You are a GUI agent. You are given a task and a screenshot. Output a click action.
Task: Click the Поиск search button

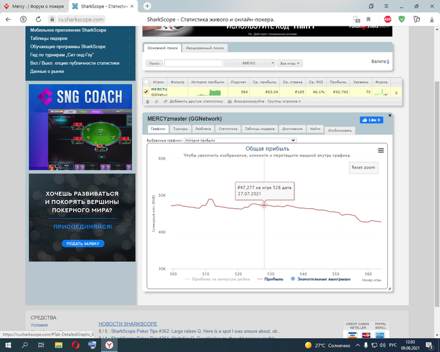[154, 63]
